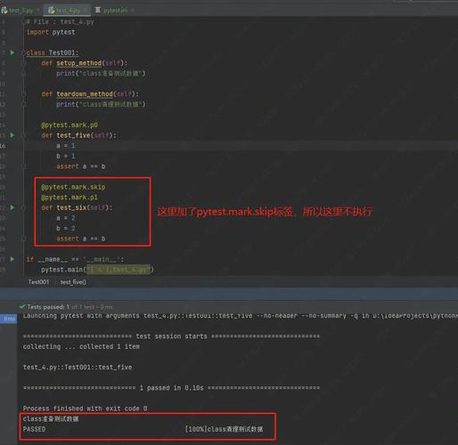
Task: Place cursor on 'import pytest' line
Action: pyautogui.click(x=51, y=32)
